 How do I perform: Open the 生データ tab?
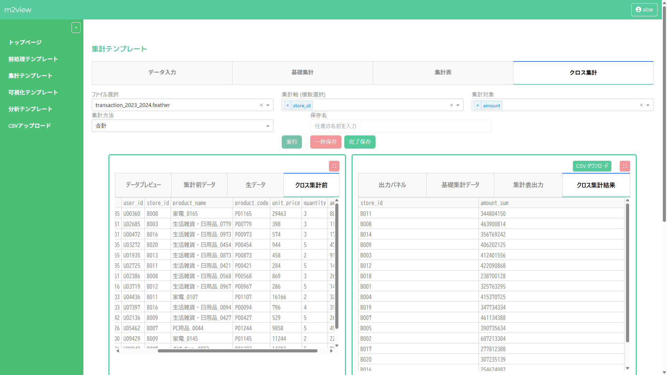click(255, 185)
